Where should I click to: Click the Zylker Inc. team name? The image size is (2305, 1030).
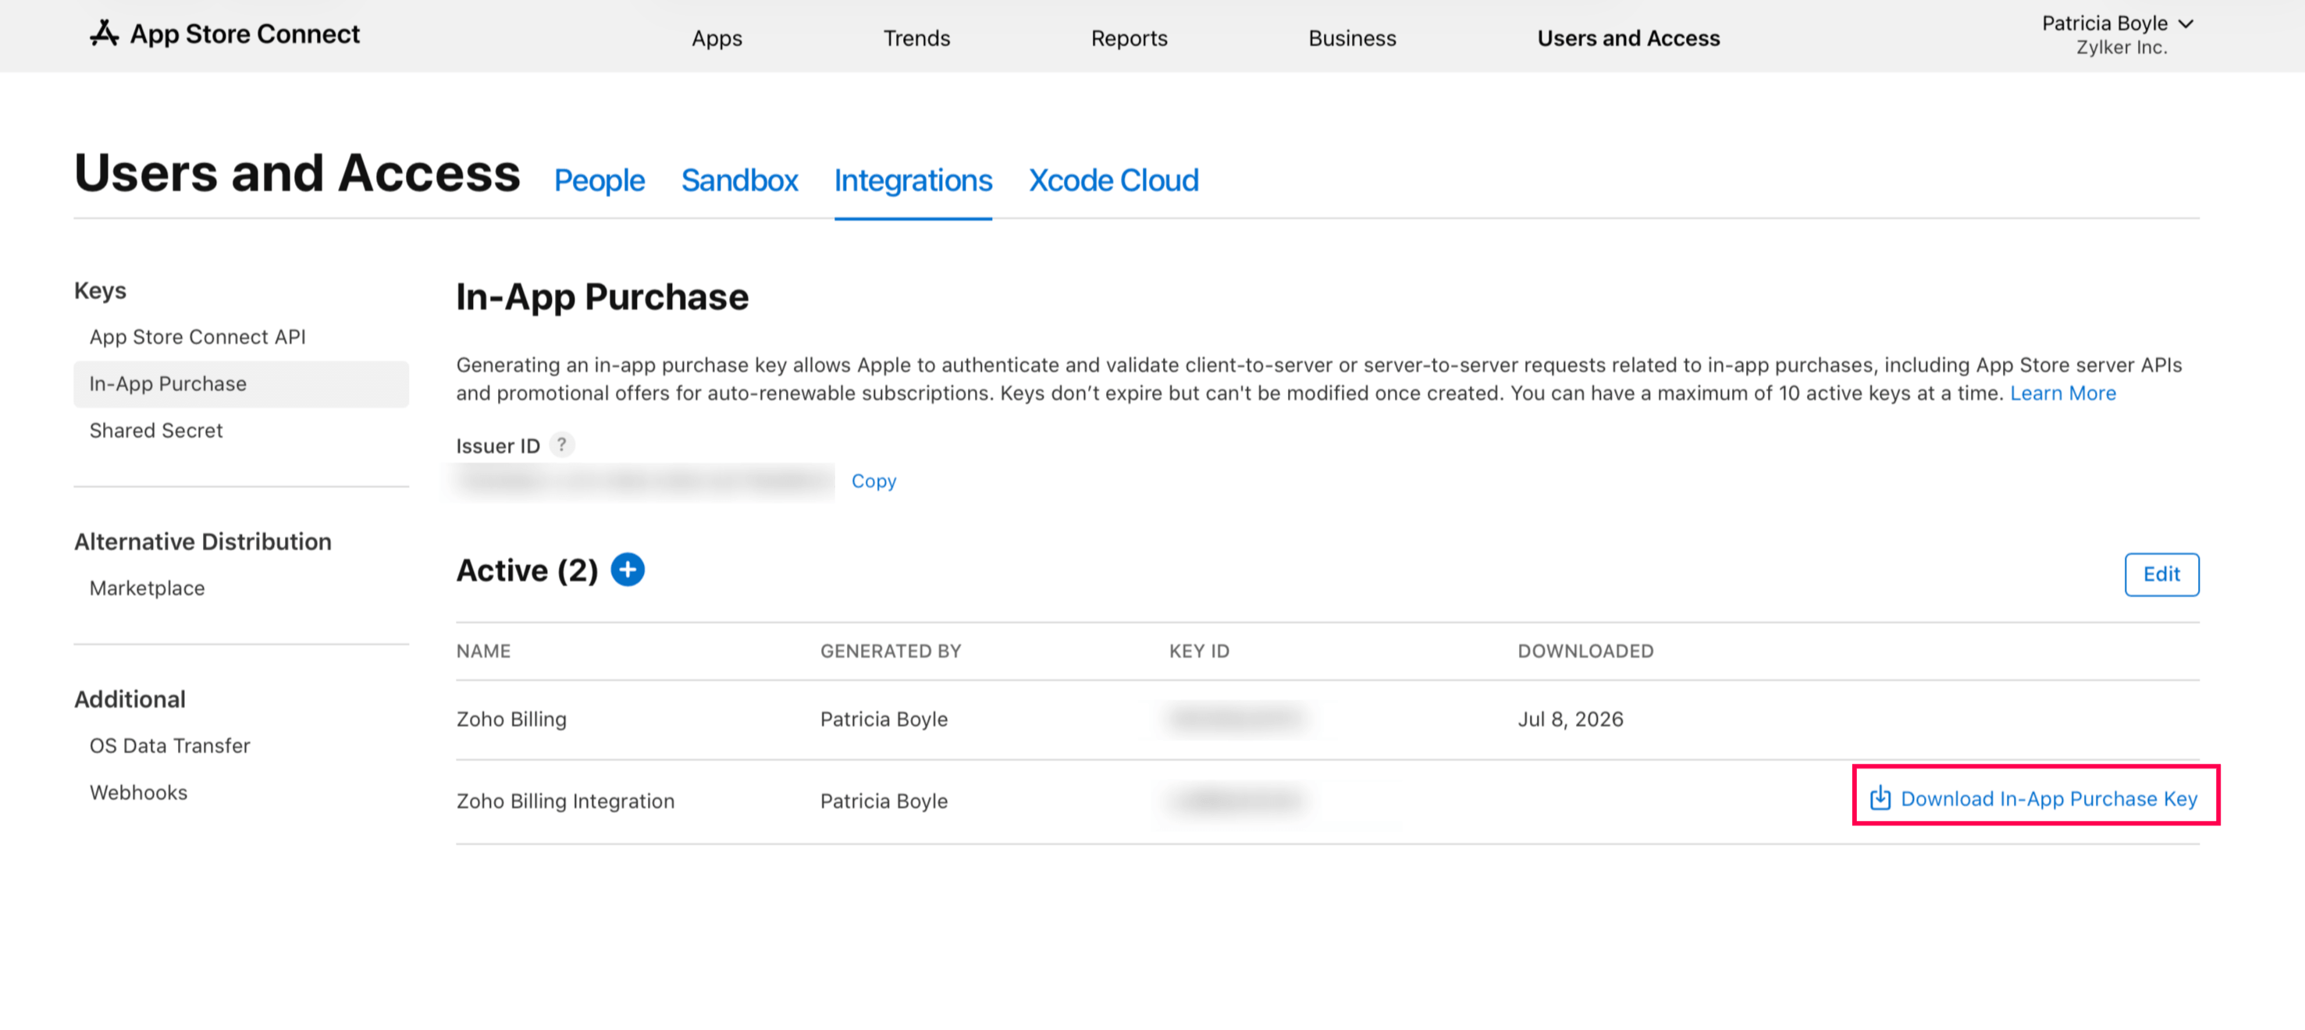(2121, 48)
